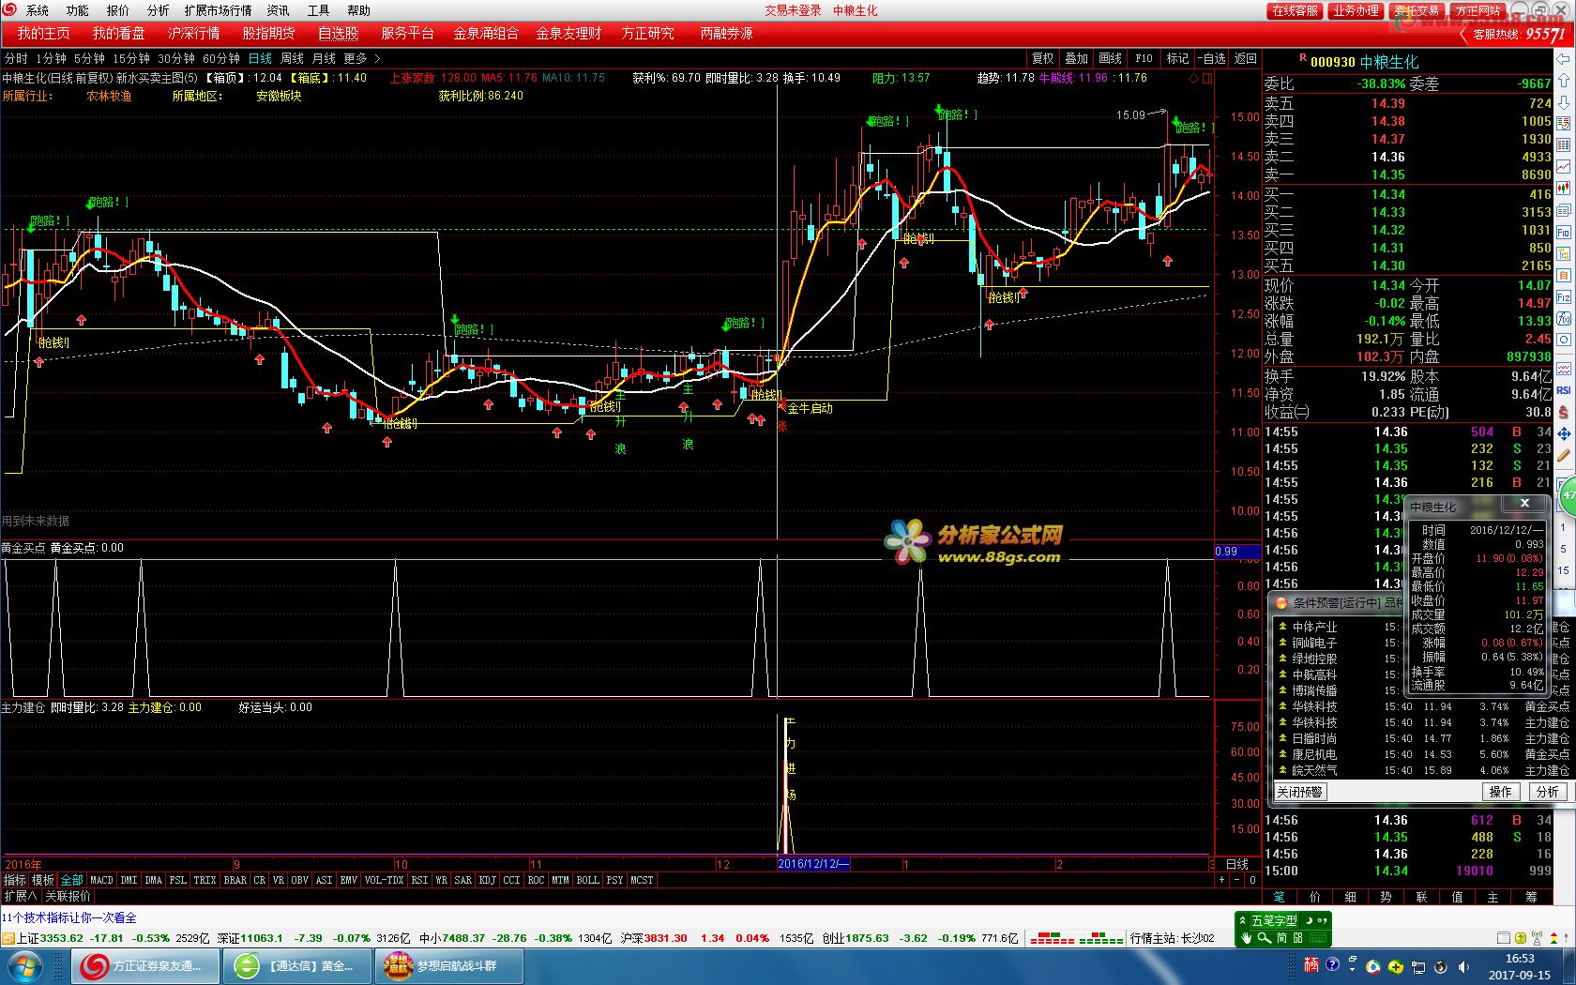The image size is (1576, 985).
Task: Click the magnifier icon on IME toolbar
Action: click(1265, 938)
